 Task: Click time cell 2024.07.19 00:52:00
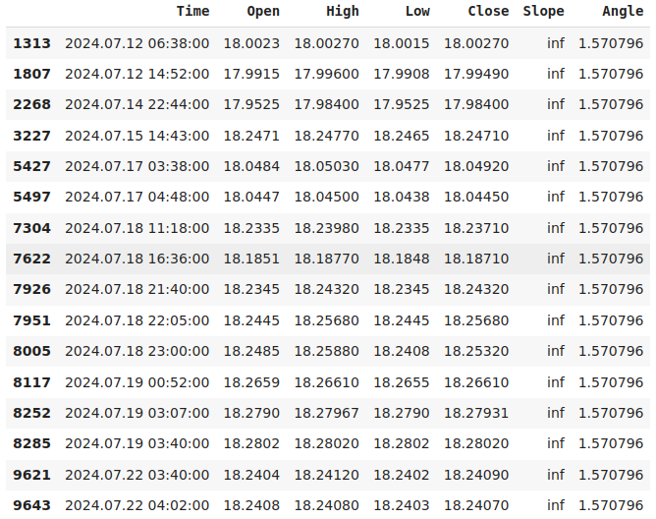pos(137,382)
